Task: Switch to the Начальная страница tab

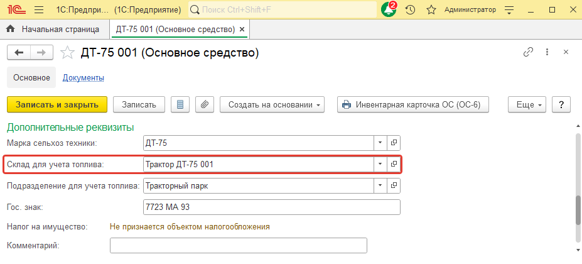Action: click(60, 29)
